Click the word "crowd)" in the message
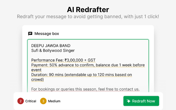The image size is (176, 110). tap(37, 80)
